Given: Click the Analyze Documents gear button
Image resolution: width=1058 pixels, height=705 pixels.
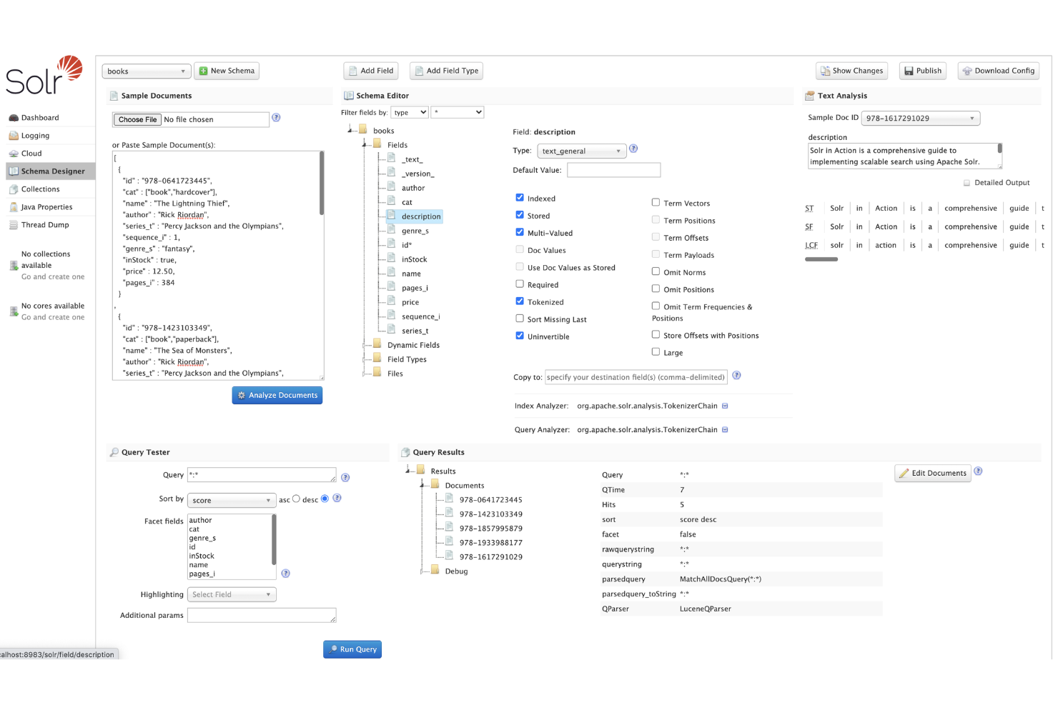Looking at the screenshot, I should 277,395.
